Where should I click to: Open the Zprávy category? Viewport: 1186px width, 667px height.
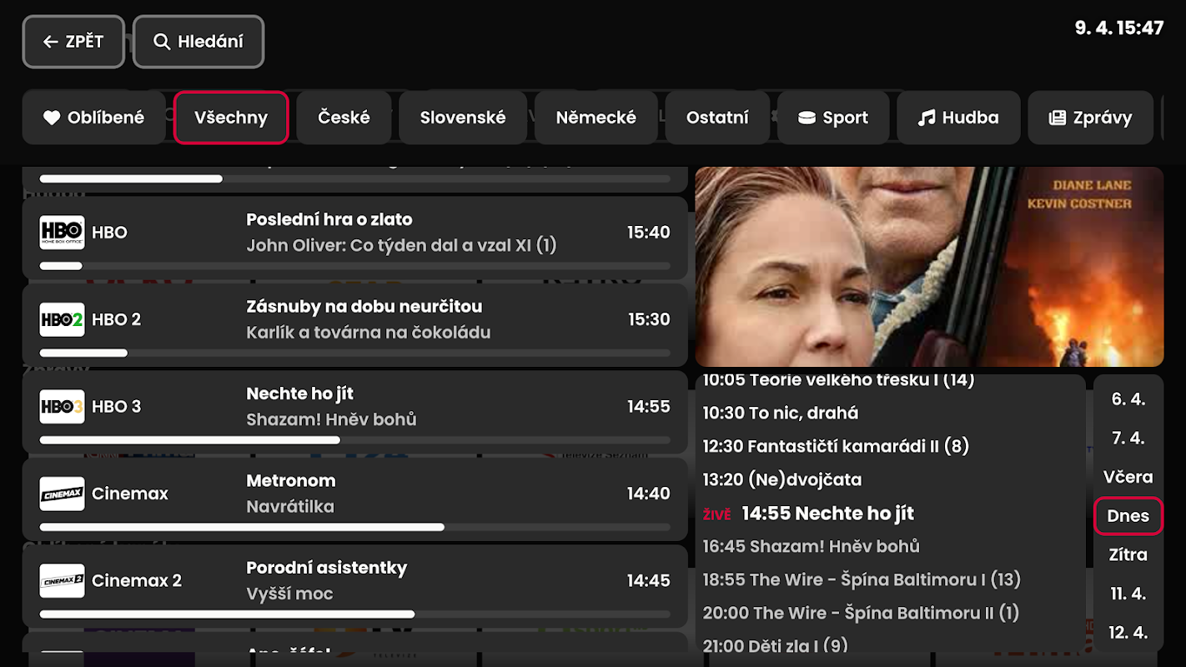[1090, 118]
